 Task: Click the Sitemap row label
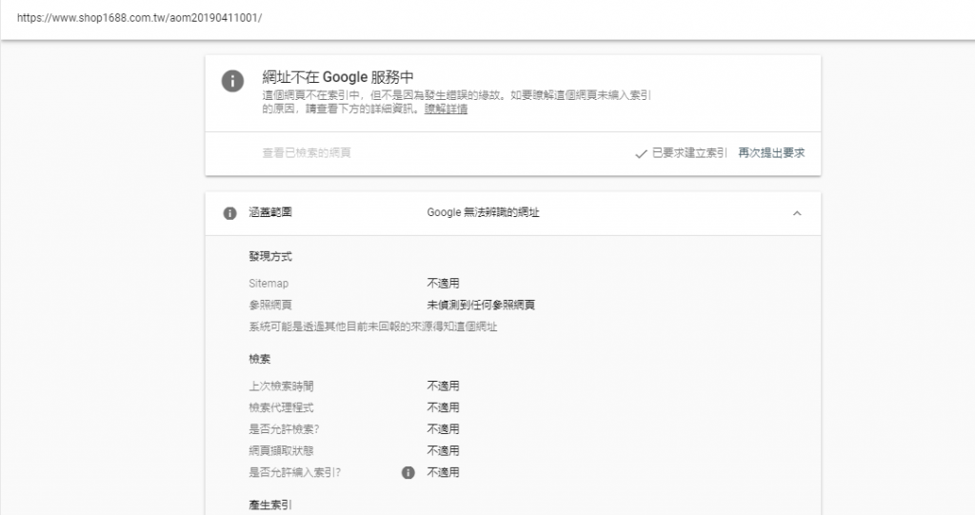pyautogui.click(x=269, y=284)
